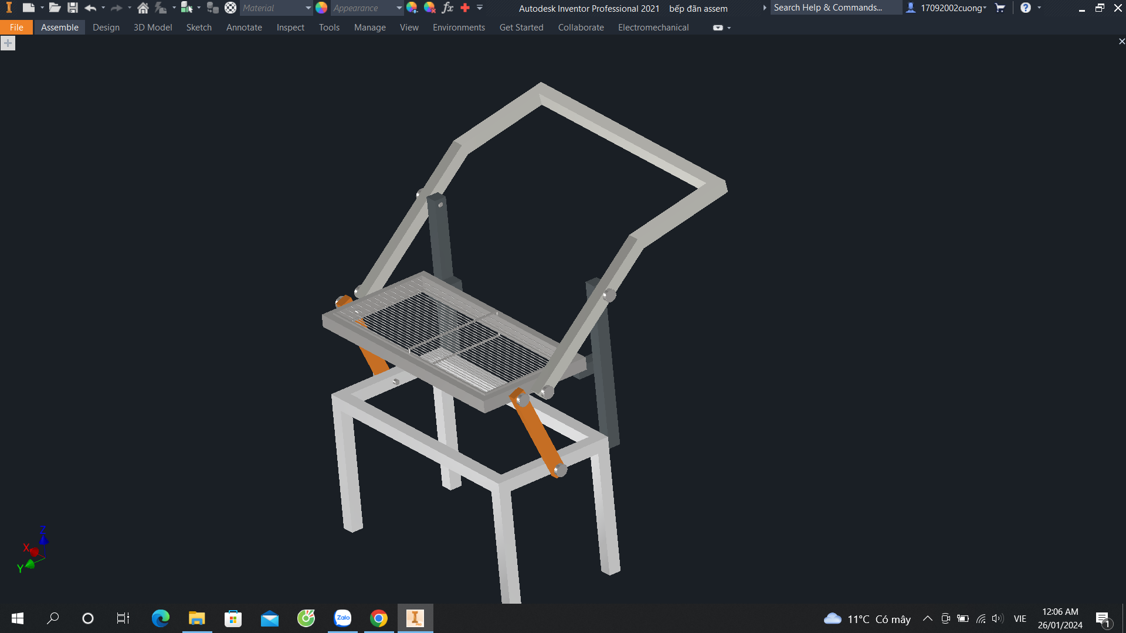Open the 17092002cuong account menu
This screenshot has height=633, width=1126.
point(946,8)
